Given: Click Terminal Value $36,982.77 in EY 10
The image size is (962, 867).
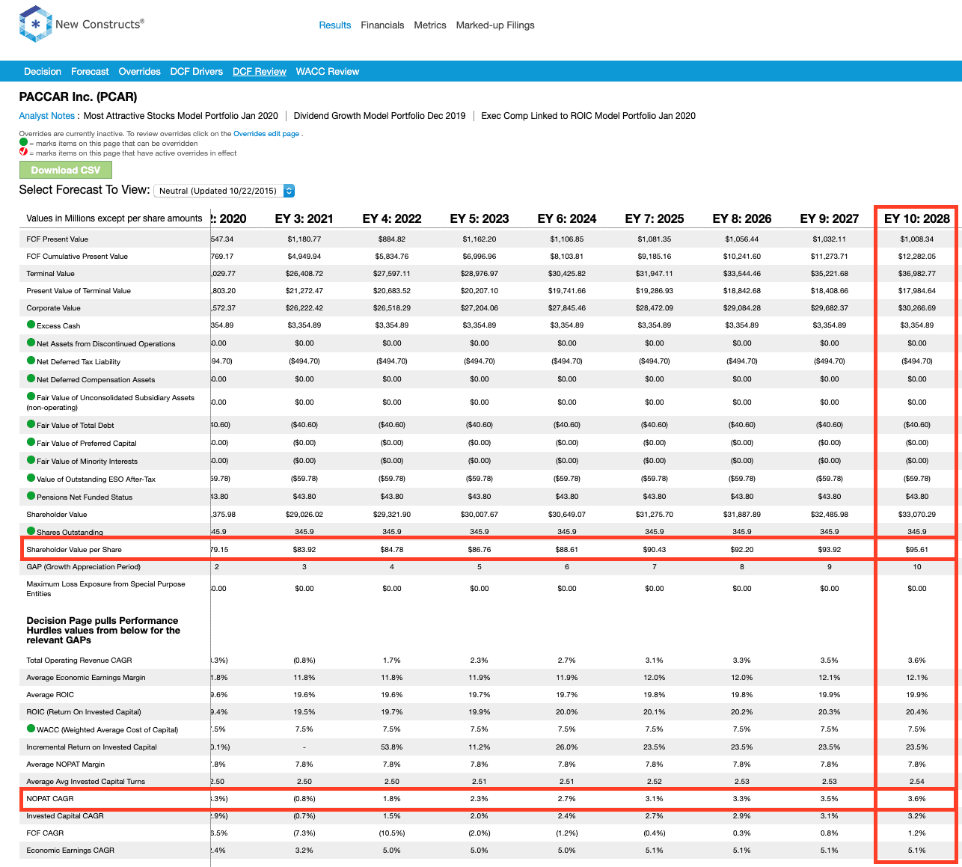Looking at the screenshot, I should (x=917, y=273).
